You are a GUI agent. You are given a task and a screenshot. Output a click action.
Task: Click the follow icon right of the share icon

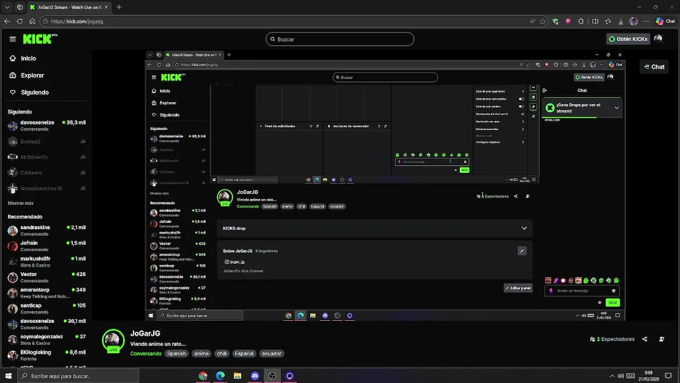pyautogui.click(x=661, y=339)
